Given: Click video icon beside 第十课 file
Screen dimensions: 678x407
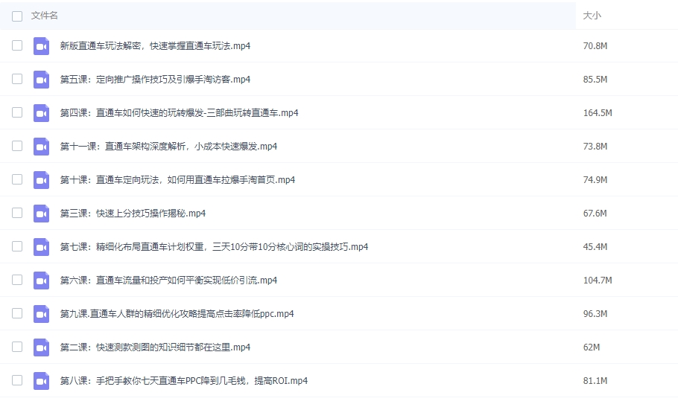Looking at the screenshot, I should [41, 180].
